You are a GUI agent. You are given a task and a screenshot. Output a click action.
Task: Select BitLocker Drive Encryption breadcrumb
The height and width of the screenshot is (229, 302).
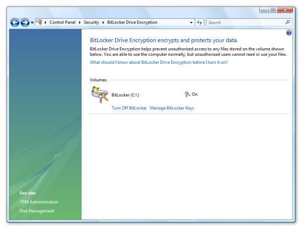click(x=132, y=22)
